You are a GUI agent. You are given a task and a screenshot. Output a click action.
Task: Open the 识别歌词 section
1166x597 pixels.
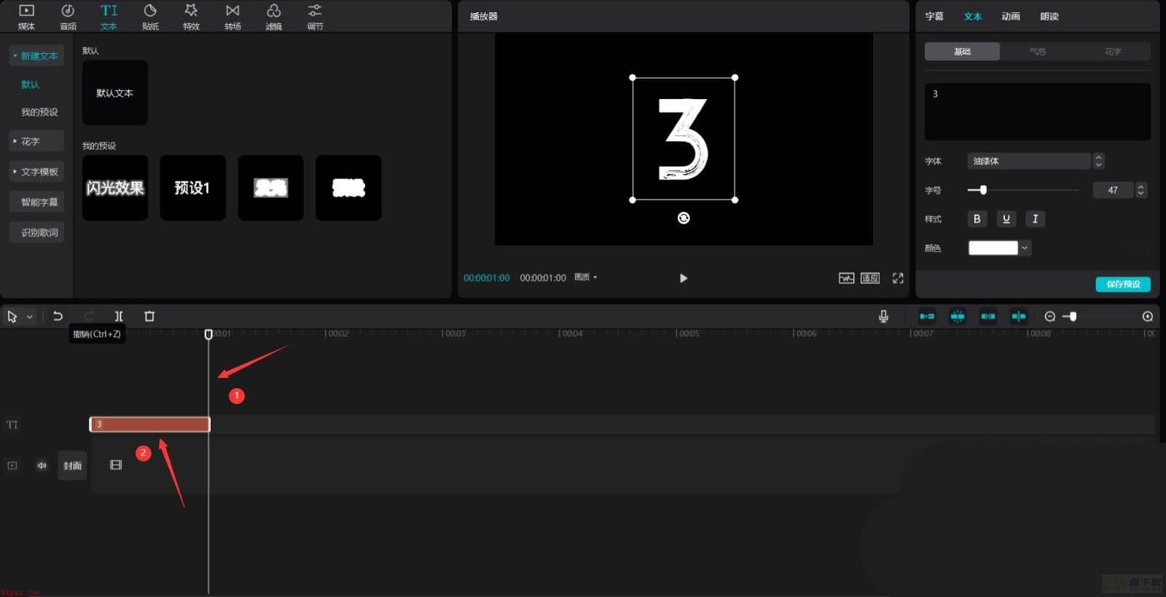(x=36, y=232)
